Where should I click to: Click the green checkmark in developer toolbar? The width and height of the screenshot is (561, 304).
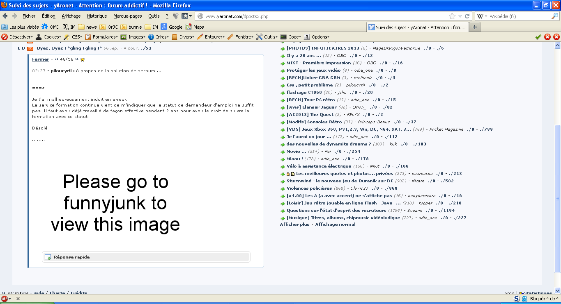538,37
